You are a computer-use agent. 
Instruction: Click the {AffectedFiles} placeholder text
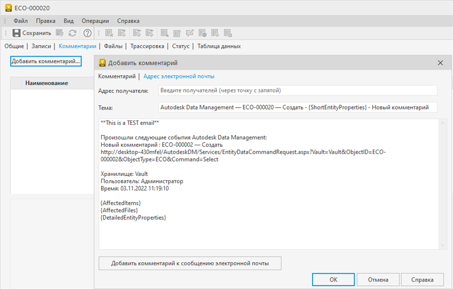(x=119, y=210)
